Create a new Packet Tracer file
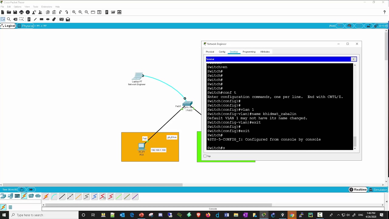The height and width of the screenshot is (219, 389). pyautogui.click(x=3, y=12)
